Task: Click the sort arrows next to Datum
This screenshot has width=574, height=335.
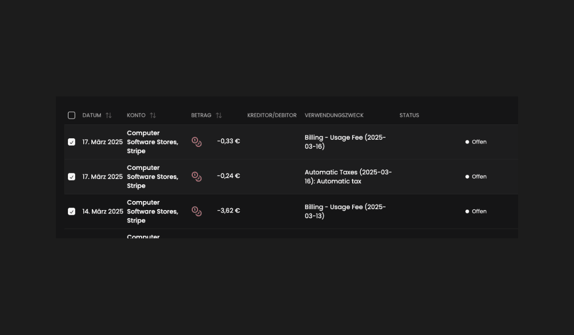Action: coord(109,115)
